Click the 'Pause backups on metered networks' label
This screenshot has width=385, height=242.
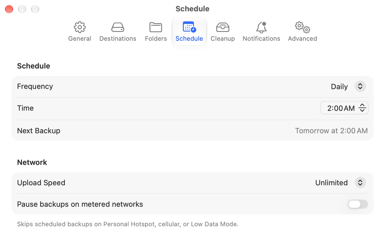pos(80,204)
